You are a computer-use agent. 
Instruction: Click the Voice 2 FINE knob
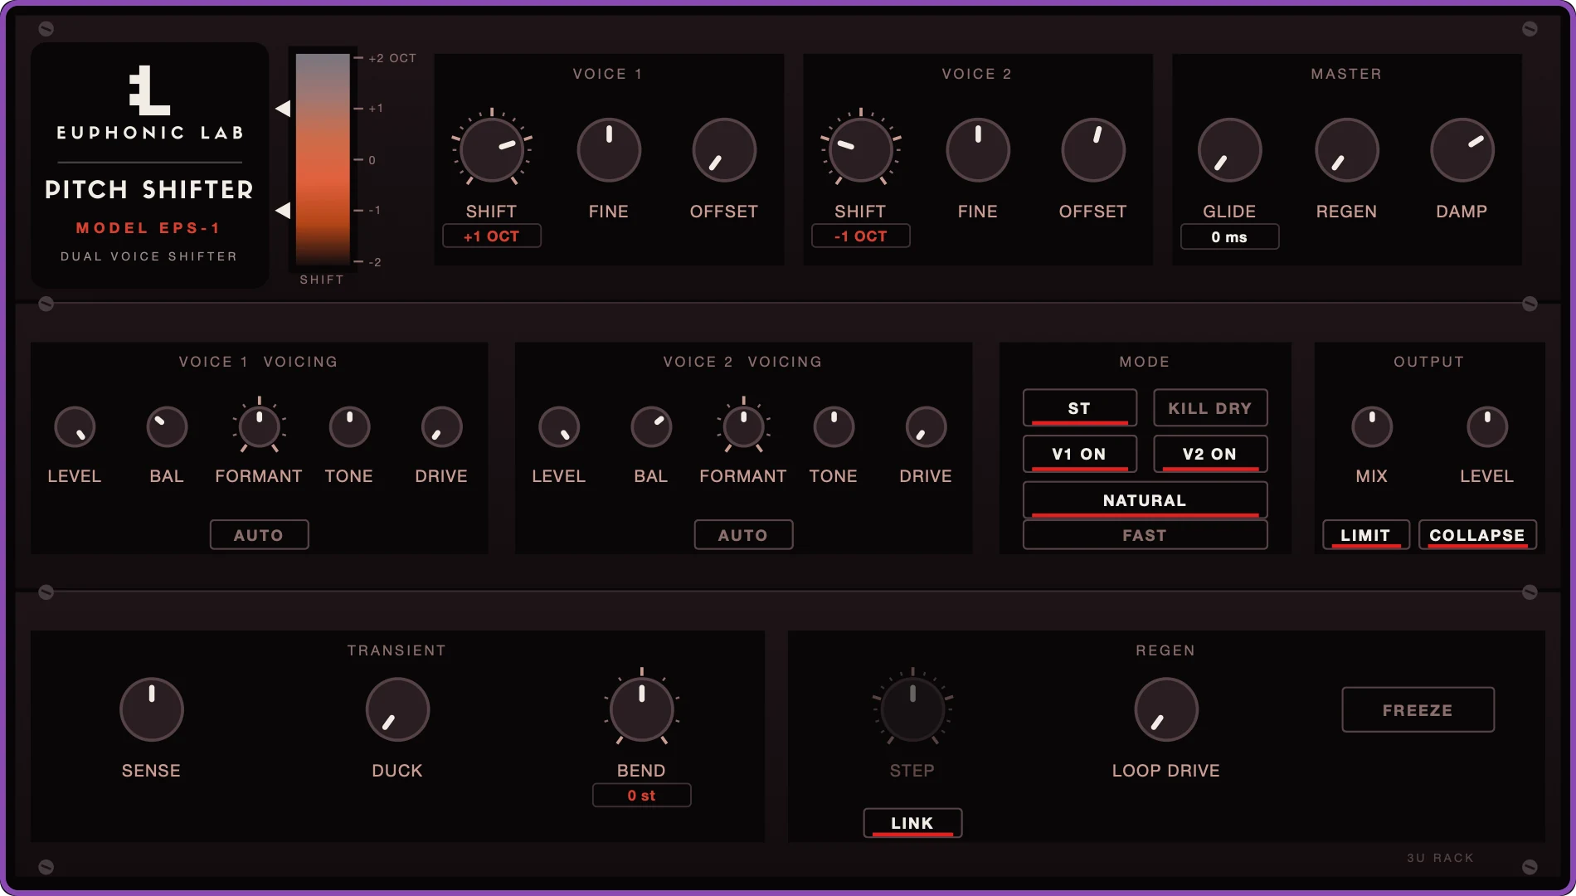[x=978, y=150]
